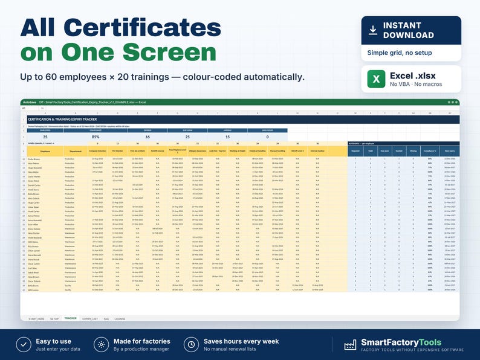Image resolution: width=480 pixels, height=360 pixels.
Task: Click the First Aid at Work column header
Action: point(137,151)
